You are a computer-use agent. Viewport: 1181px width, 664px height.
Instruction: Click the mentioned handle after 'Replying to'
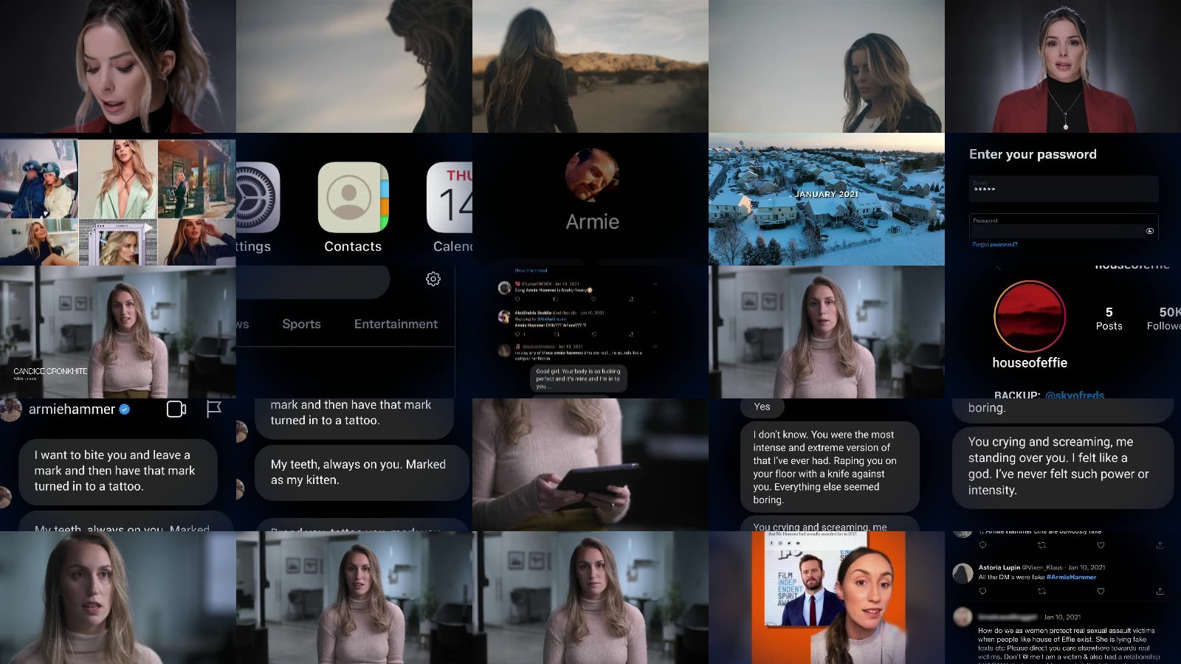click(551, 319)
